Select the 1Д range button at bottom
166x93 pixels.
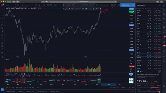7,88
